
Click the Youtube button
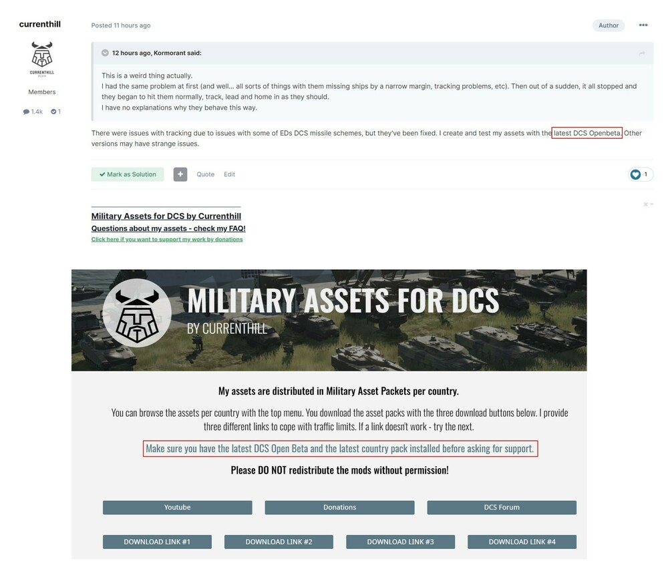pyautogui.click(x=177, y=508)
